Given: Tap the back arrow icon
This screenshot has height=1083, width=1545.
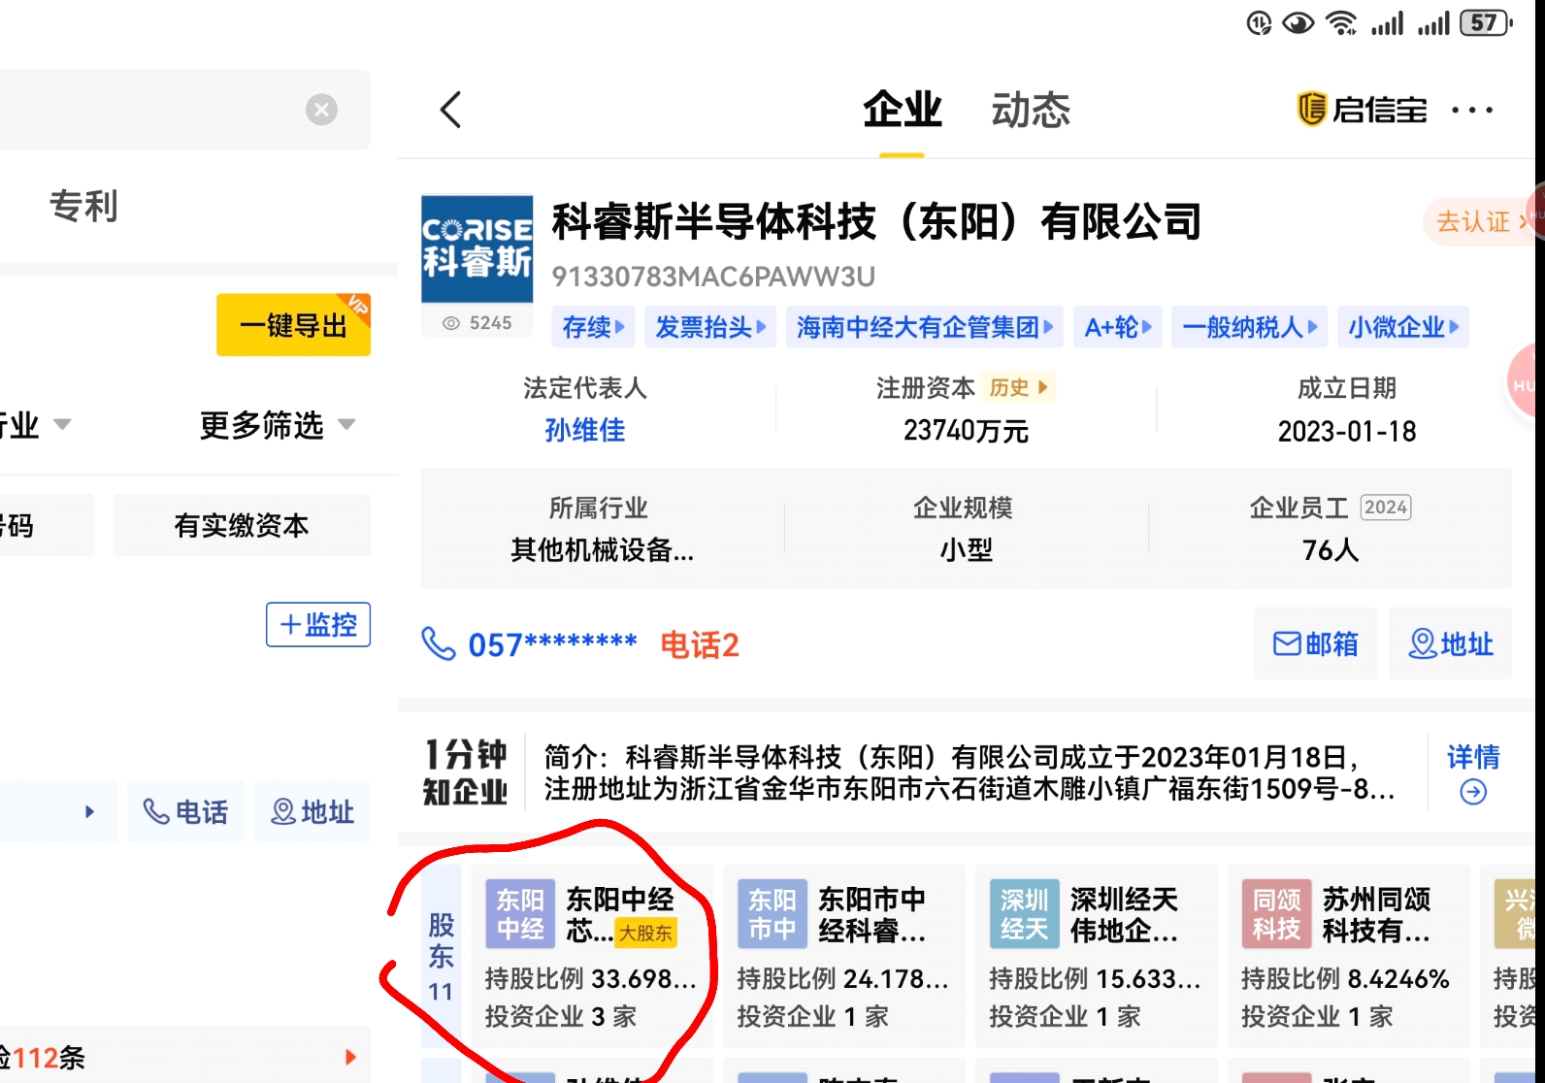Looking at the screenshot, I should 450,110.
